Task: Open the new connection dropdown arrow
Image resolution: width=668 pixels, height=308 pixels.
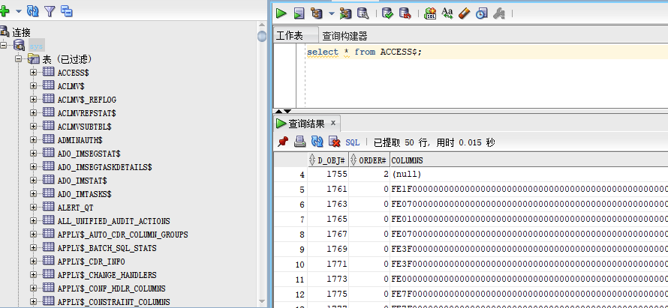Action: (19, 11)
